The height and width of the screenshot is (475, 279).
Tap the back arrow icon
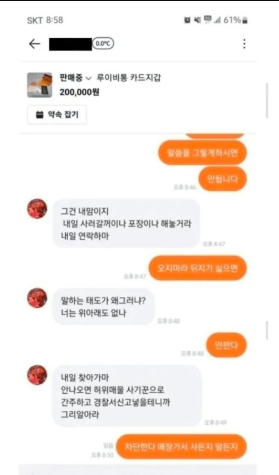pos(35,44)
